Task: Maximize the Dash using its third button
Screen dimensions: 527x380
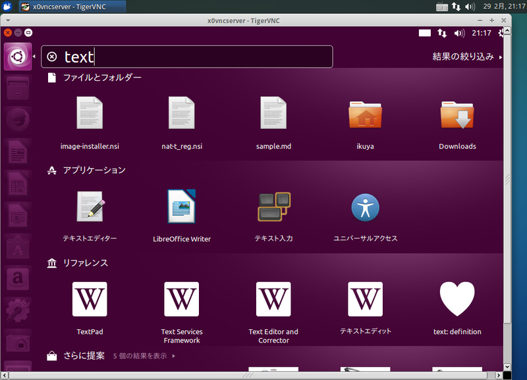Action: coord(28,32)
